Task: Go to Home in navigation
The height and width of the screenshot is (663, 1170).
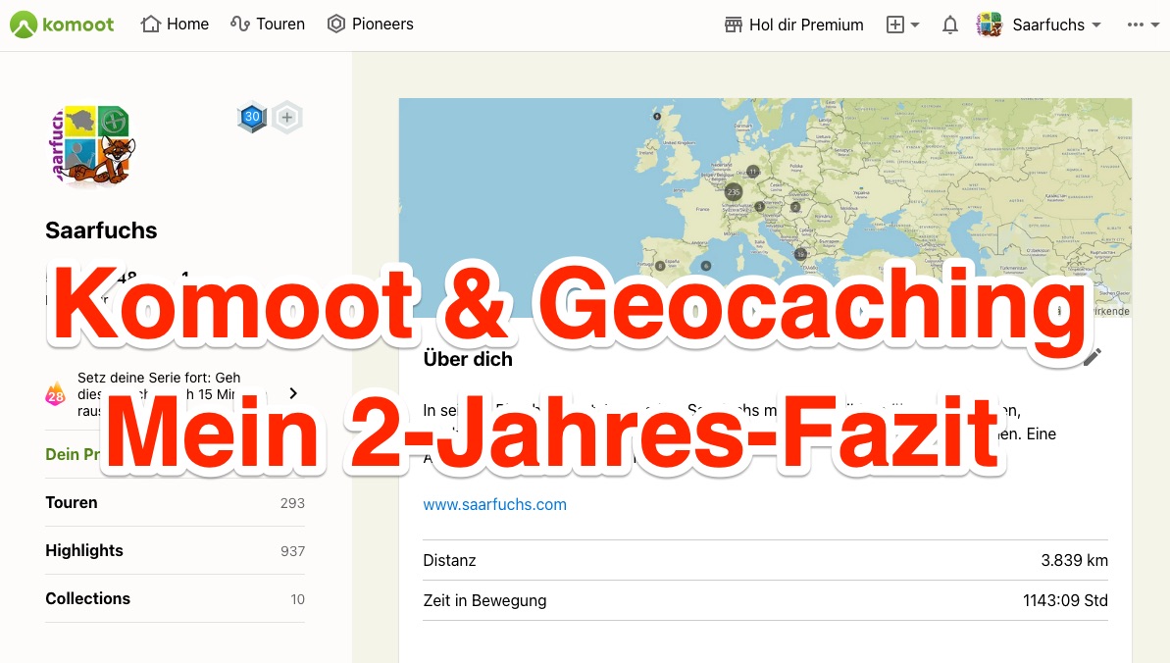Action: 176,25
